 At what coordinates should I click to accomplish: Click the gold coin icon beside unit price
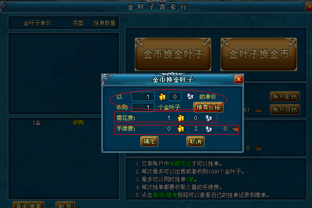point(162,97)
